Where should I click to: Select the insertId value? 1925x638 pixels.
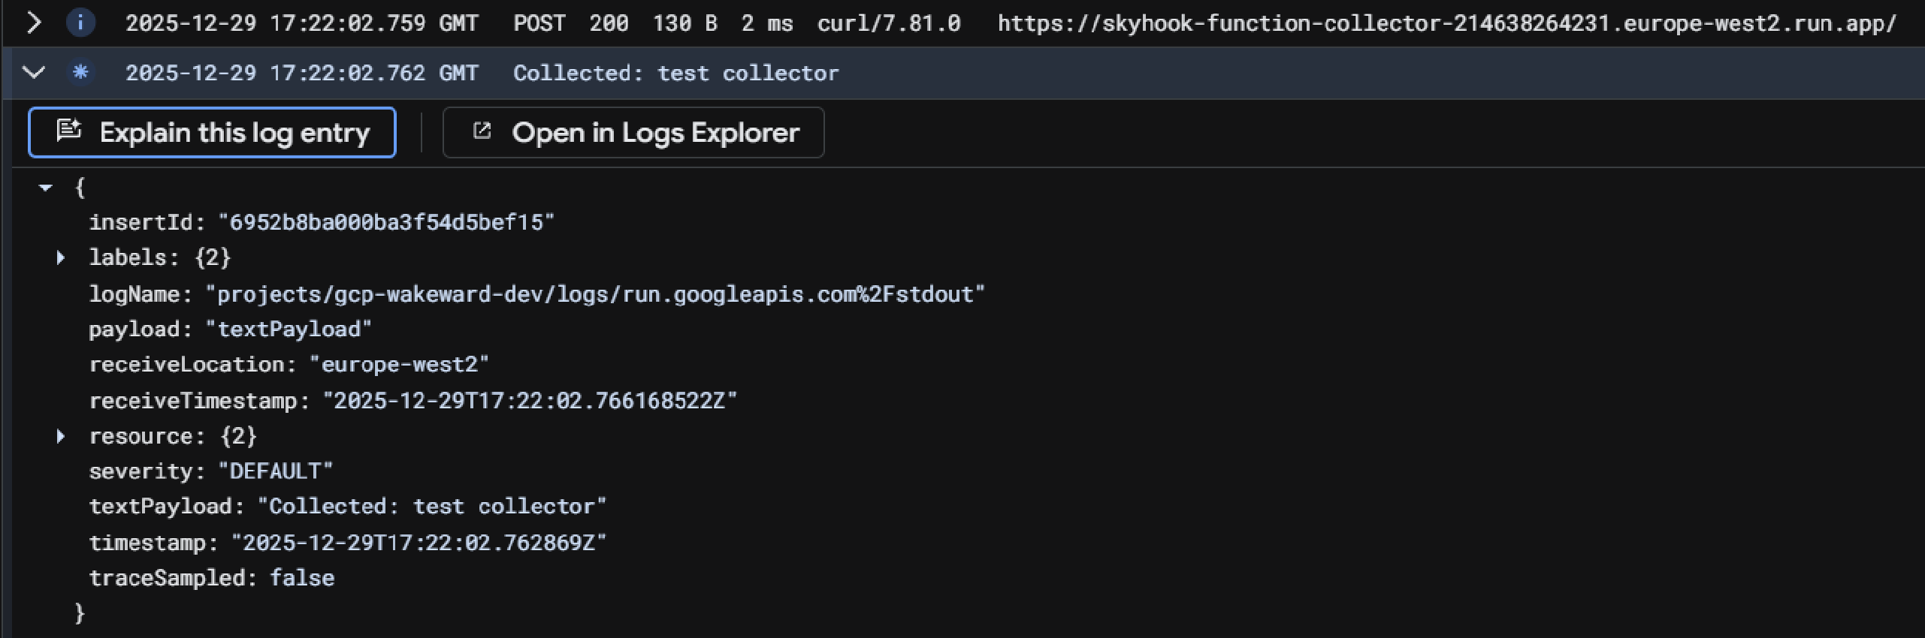[385, 223]
